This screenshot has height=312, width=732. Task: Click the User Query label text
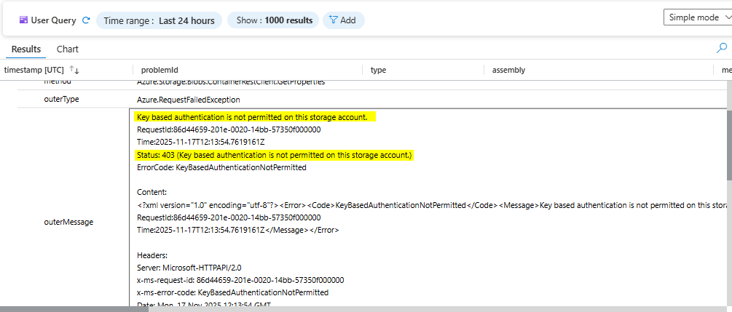(53, 20)
